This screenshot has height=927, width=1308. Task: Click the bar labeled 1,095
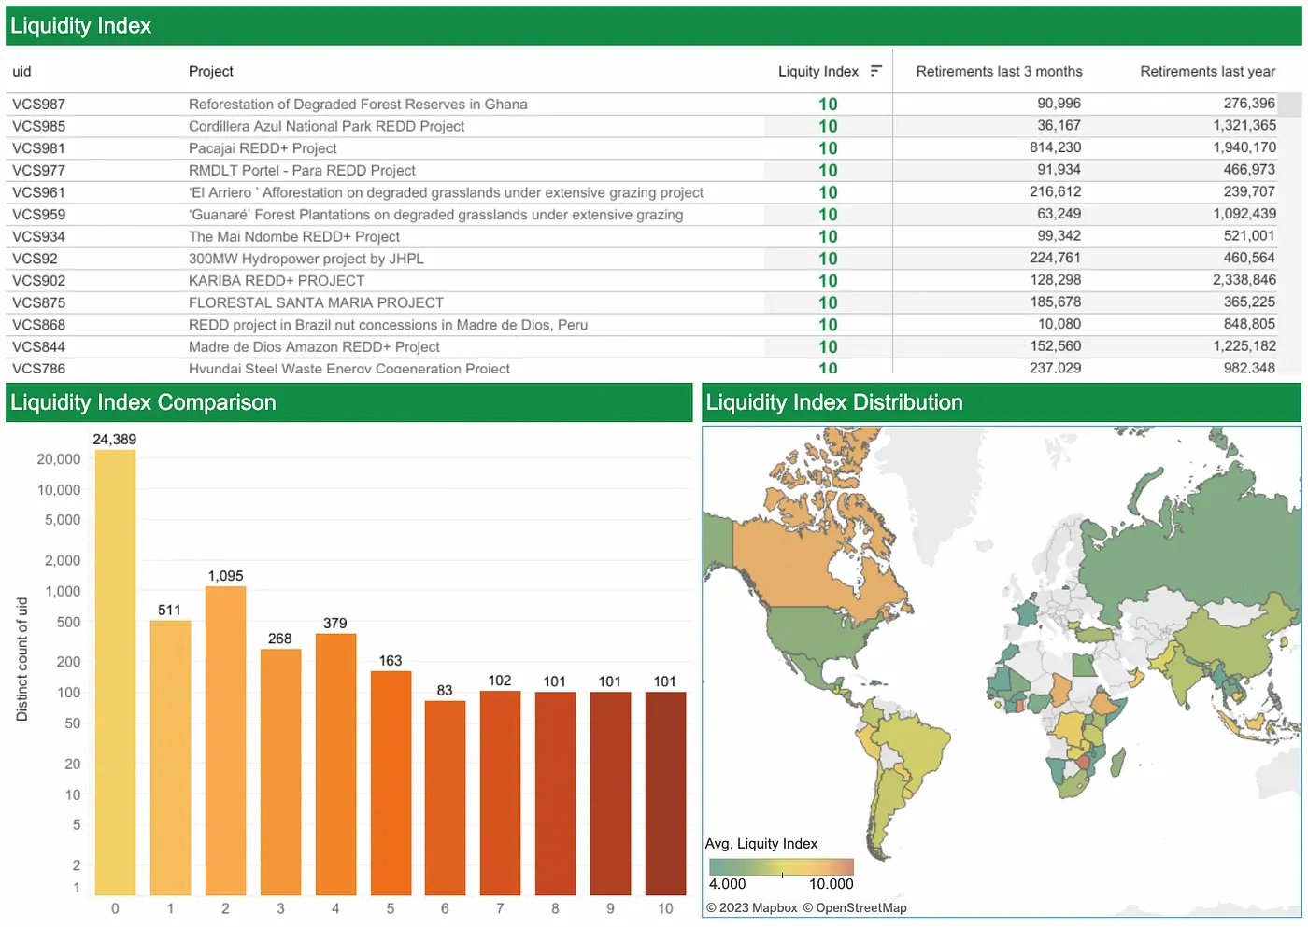(x=225, y=740)
